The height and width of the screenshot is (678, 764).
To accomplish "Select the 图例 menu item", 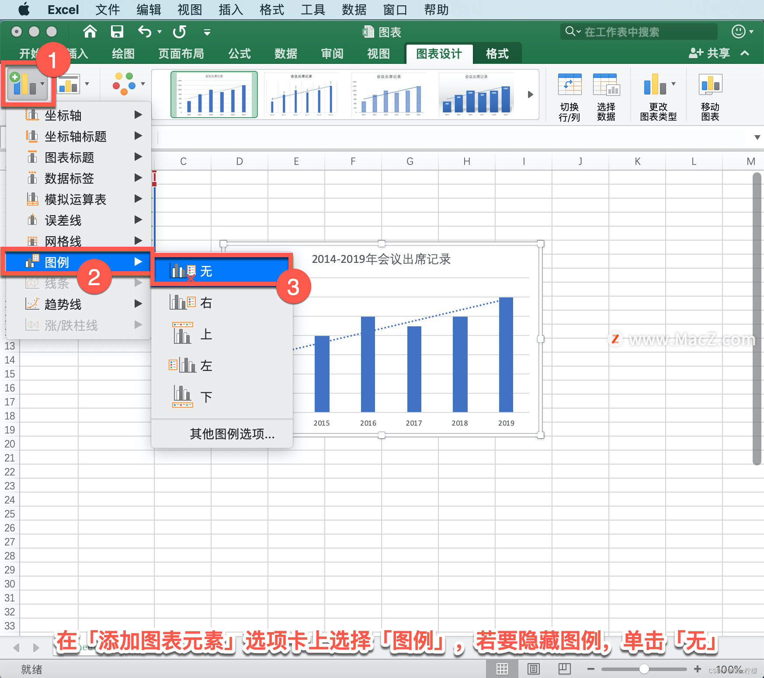I will pos(79,262).
